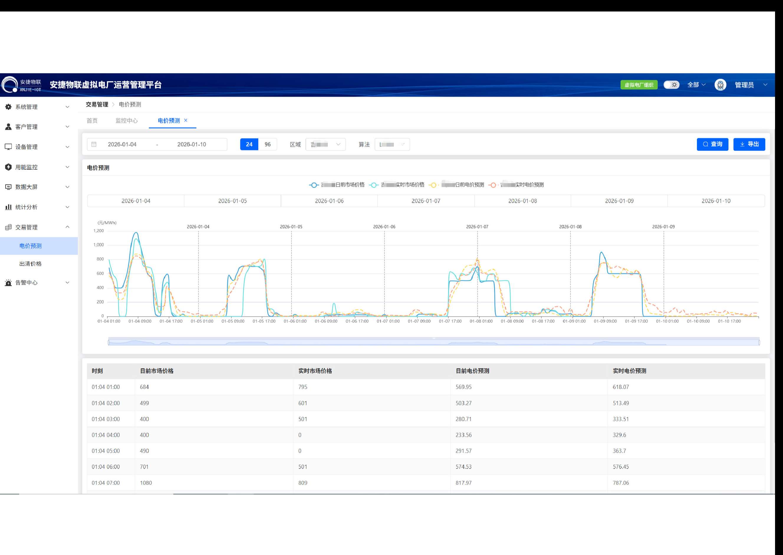Toggle the light/dark theme switch
This screenshot has width=783, height=555.
pyautogui.click(x=671, y=85)
